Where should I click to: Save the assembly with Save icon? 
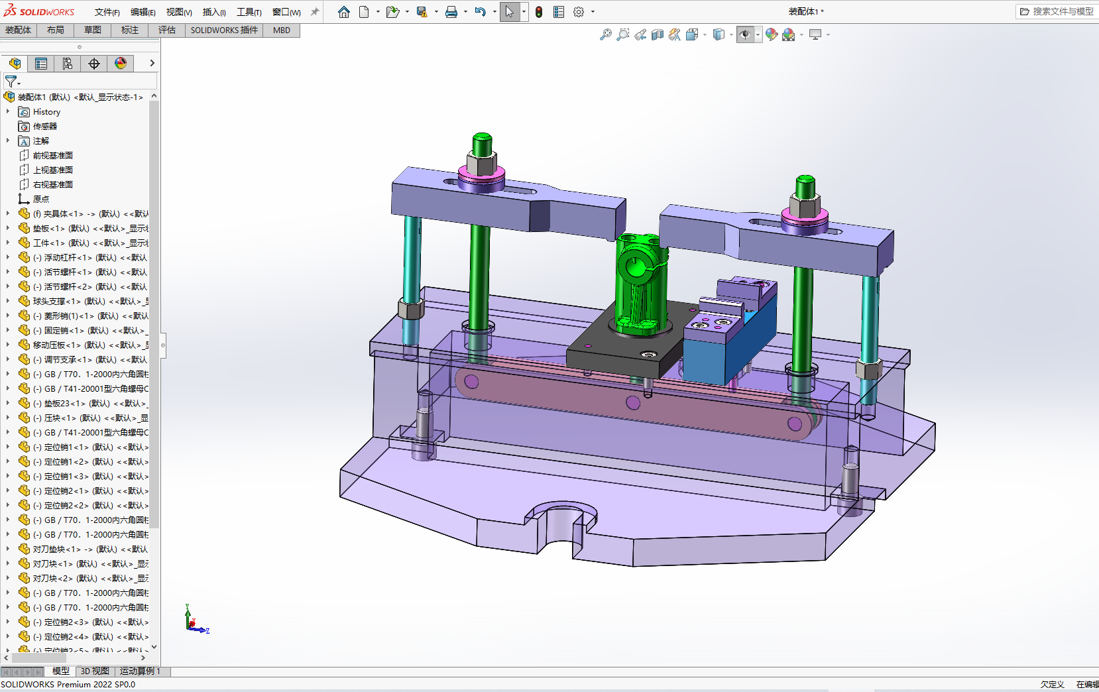[x=422, y=12]
